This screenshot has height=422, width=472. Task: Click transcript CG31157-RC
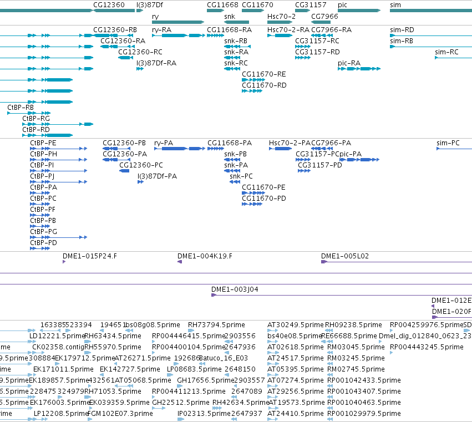(x=317, y=41)
